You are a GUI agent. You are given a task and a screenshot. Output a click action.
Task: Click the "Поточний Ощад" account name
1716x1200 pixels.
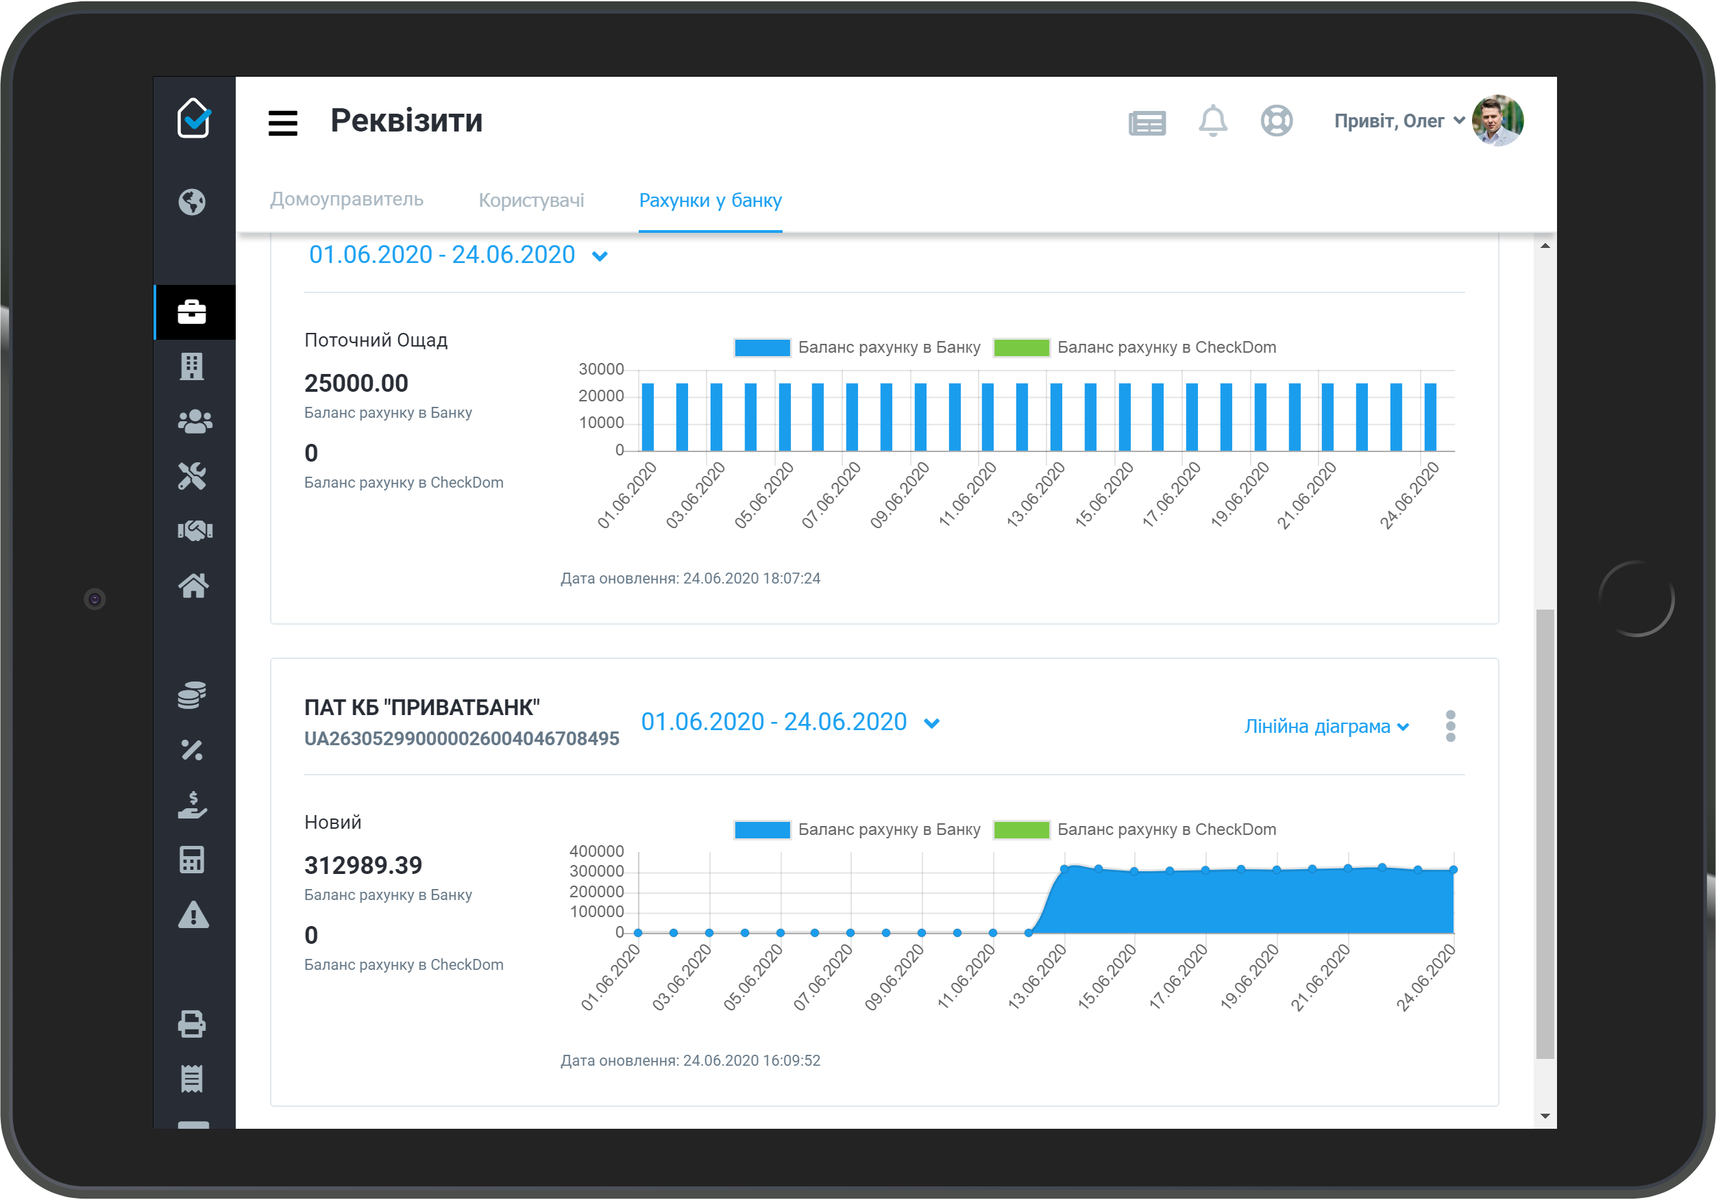click(x=376, y=340)
